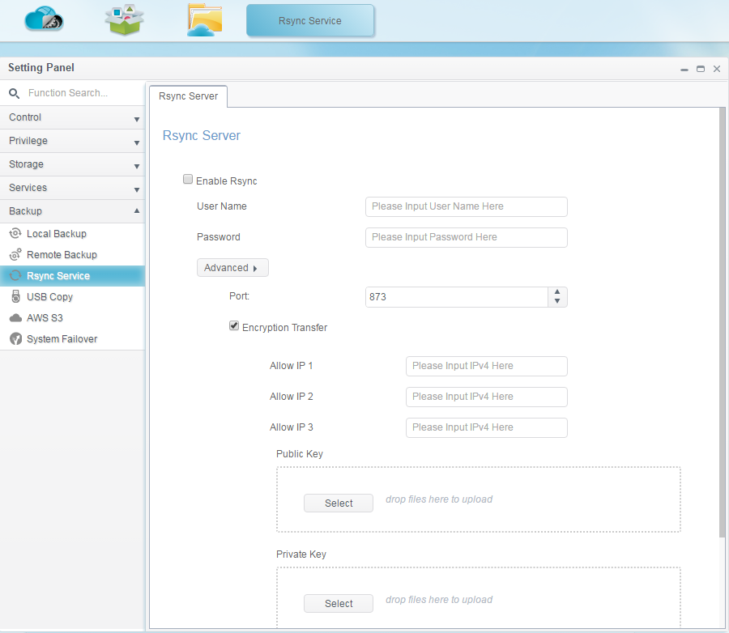The width and height of the screenshot is (729, 633).
Task: Increase the Port number with up arrow
Action: [x=556, y=292]
